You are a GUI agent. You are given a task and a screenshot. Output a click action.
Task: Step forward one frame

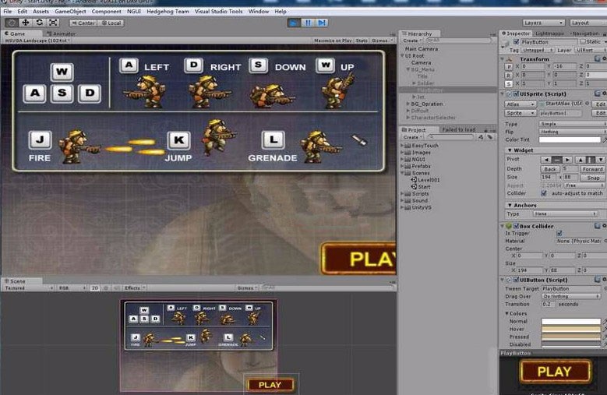[322, 23]
